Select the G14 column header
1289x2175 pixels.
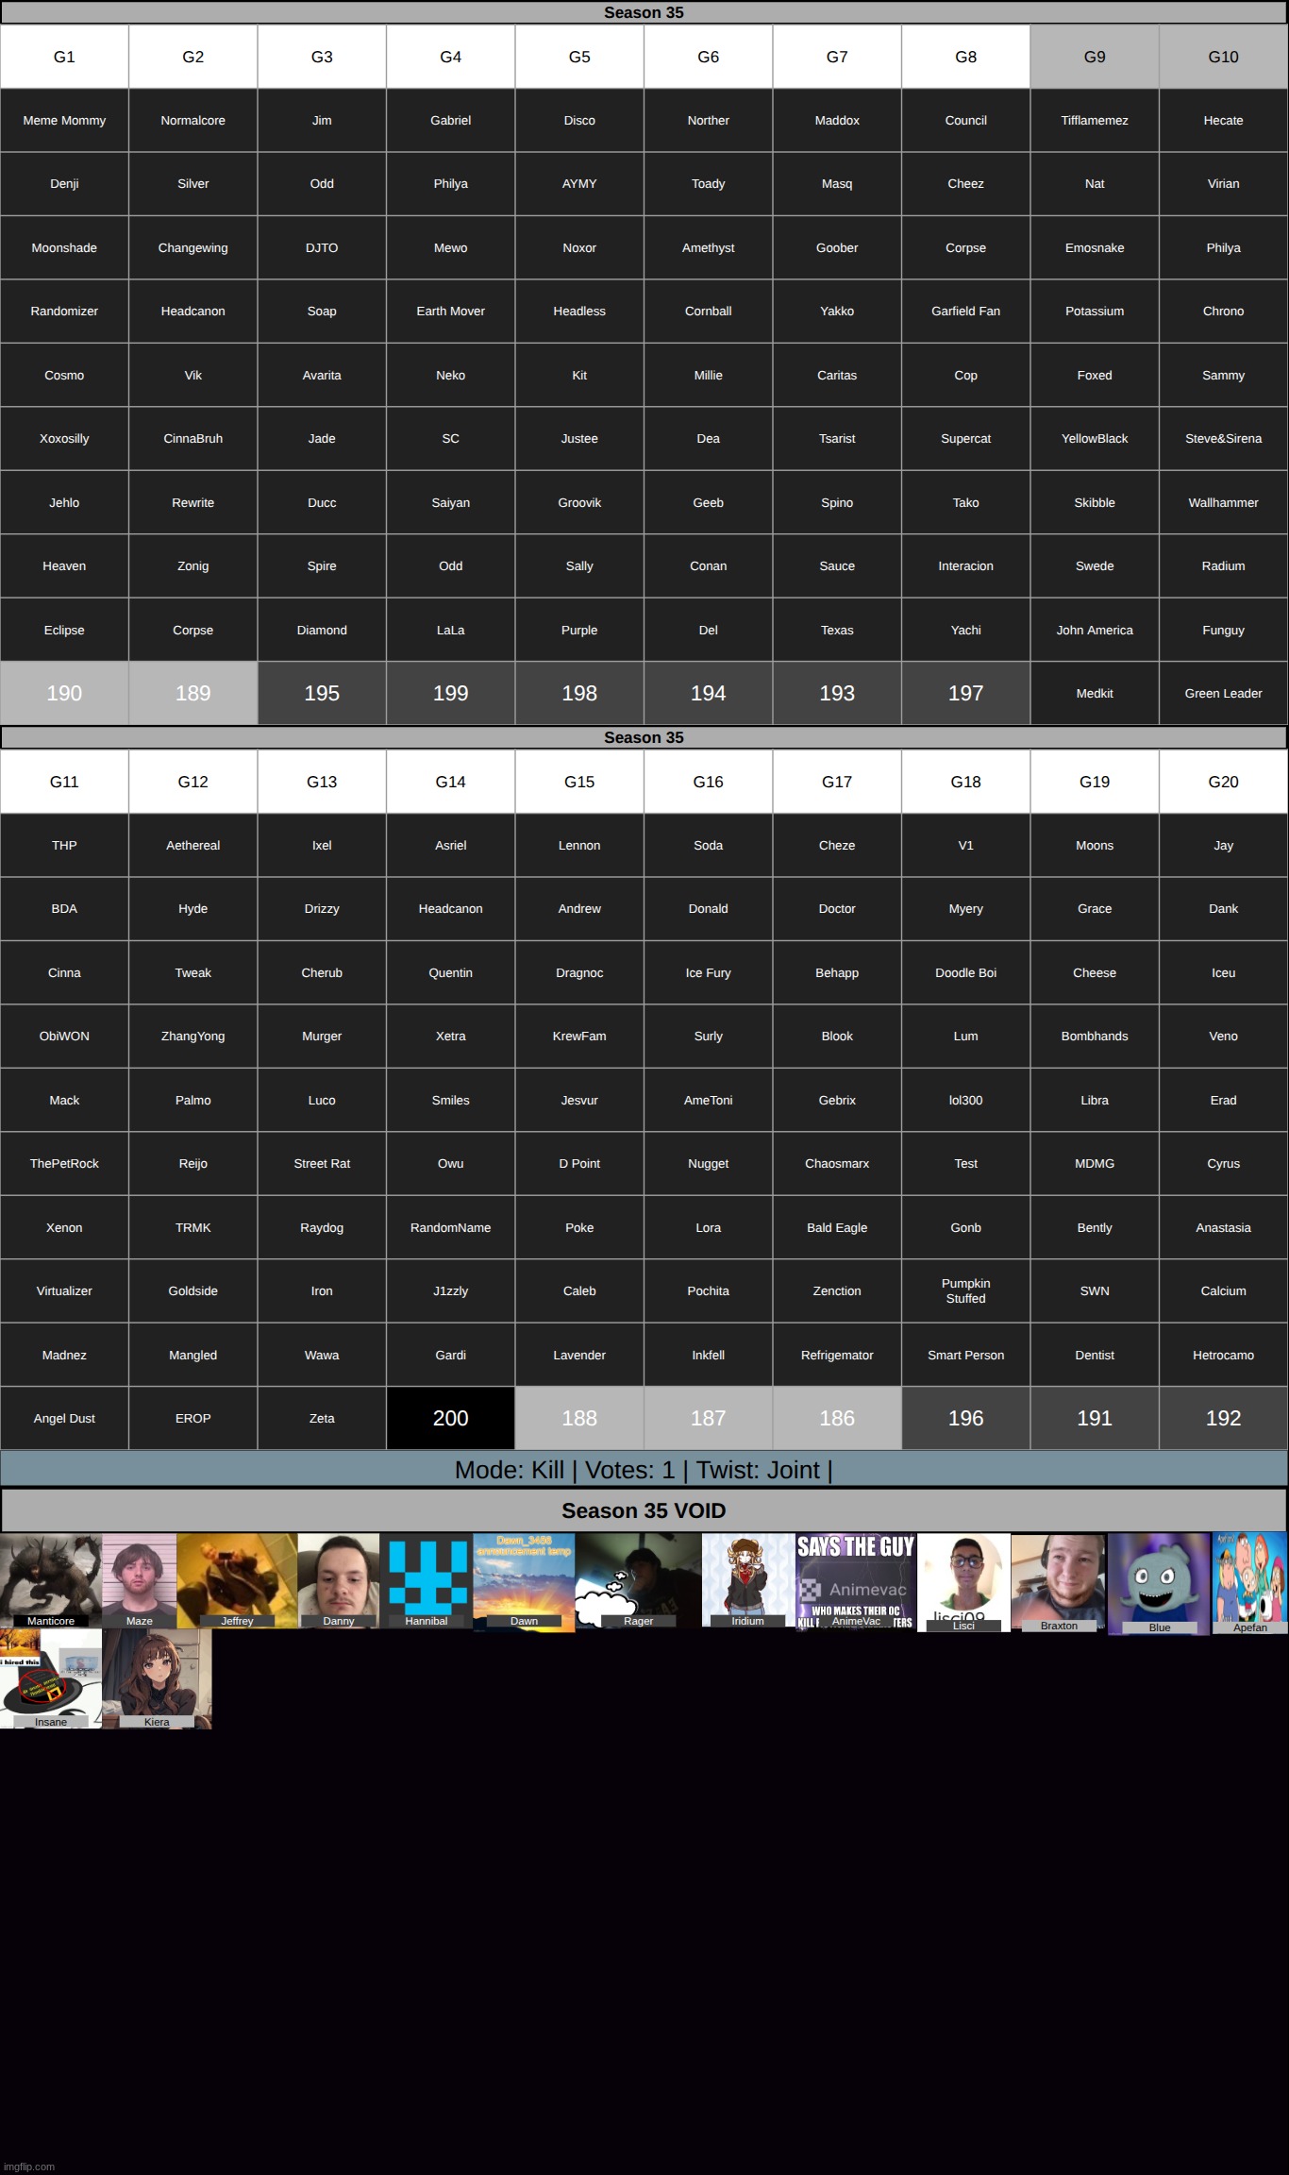450,782
